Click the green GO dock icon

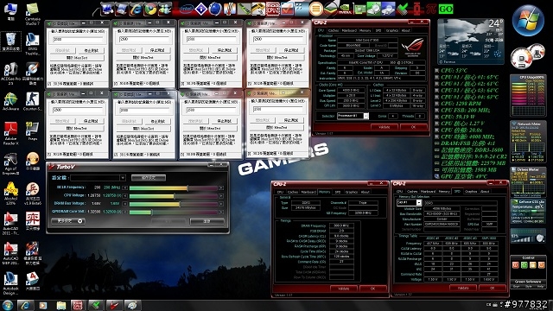click(x=446, y=9)
